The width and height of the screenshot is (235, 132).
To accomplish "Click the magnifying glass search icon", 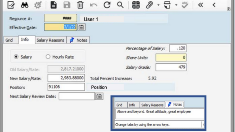I will click(120, 5).
